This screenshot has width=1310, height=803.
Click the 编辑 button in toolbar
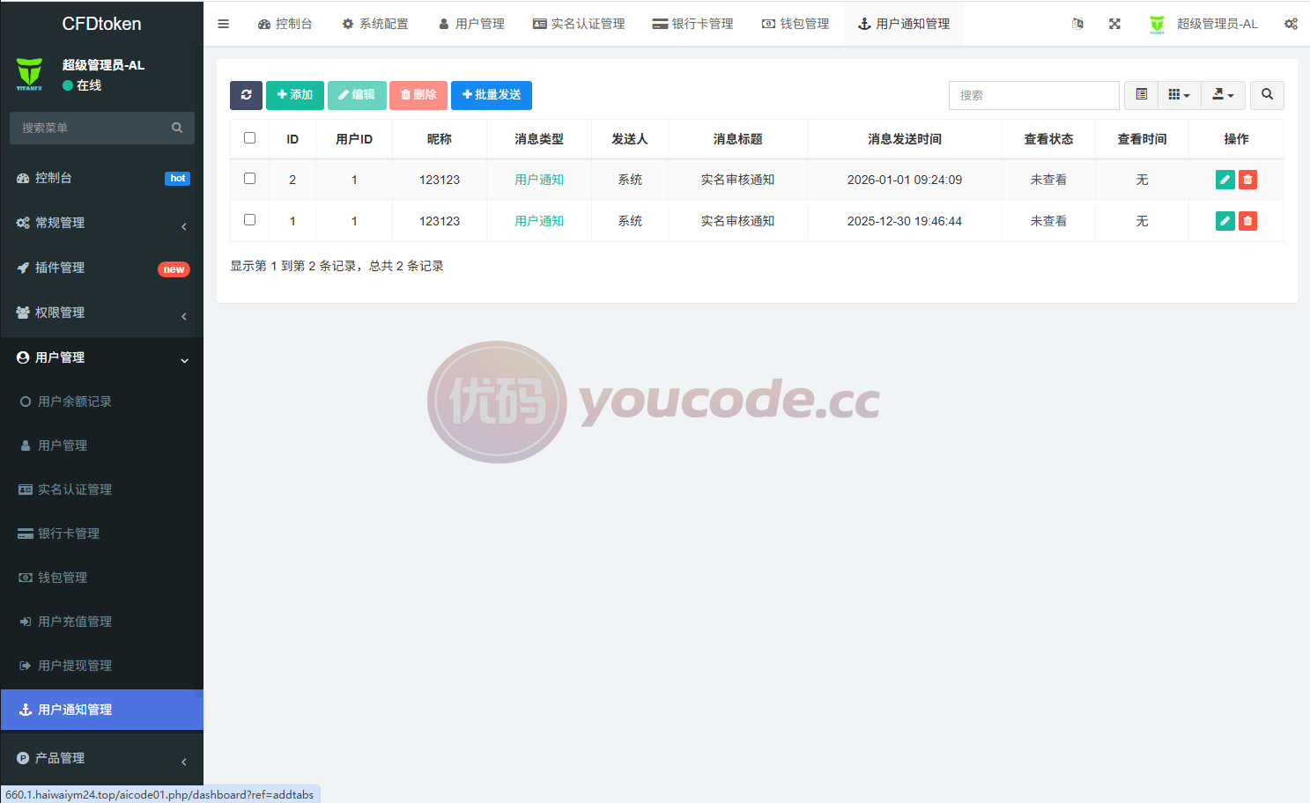[357, 95]
